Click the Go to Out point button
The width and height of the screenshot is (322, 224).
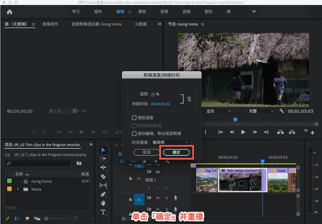[x=266, y=132]
